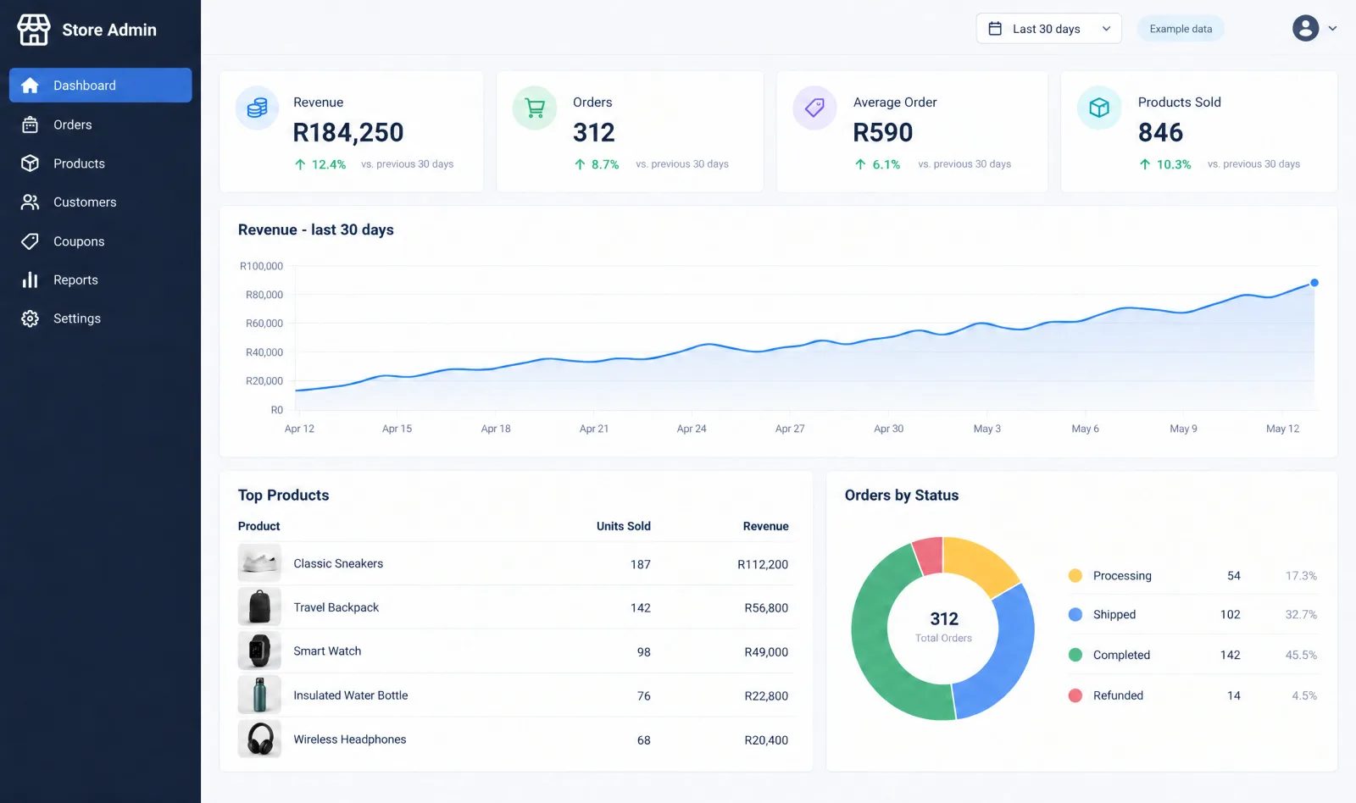Click the Wireless Headphones product name
1356x803 pixels.
point(350,739)
